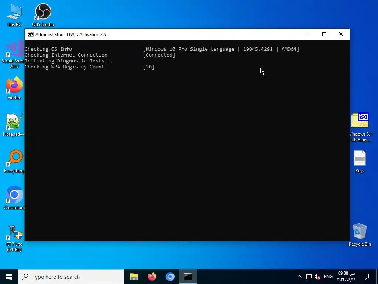This screenshot has height=284, width=378.
Task: Click 'Initiating Diagnostic Tests...' line
Action: pos(69,61)
